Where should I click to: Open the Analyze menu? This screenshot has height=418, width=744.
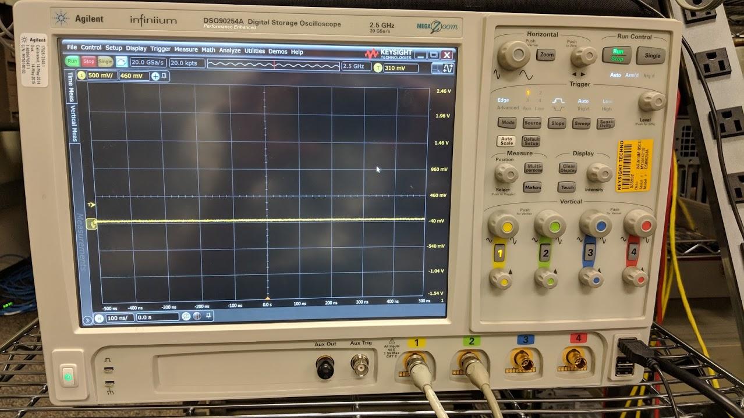pyautogui.click(x=230, y=51)
